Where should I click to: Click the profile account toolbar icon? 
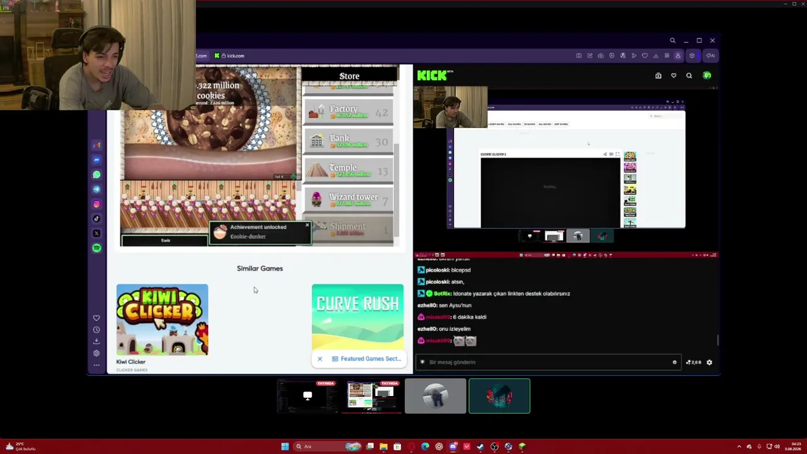(678, 55)
